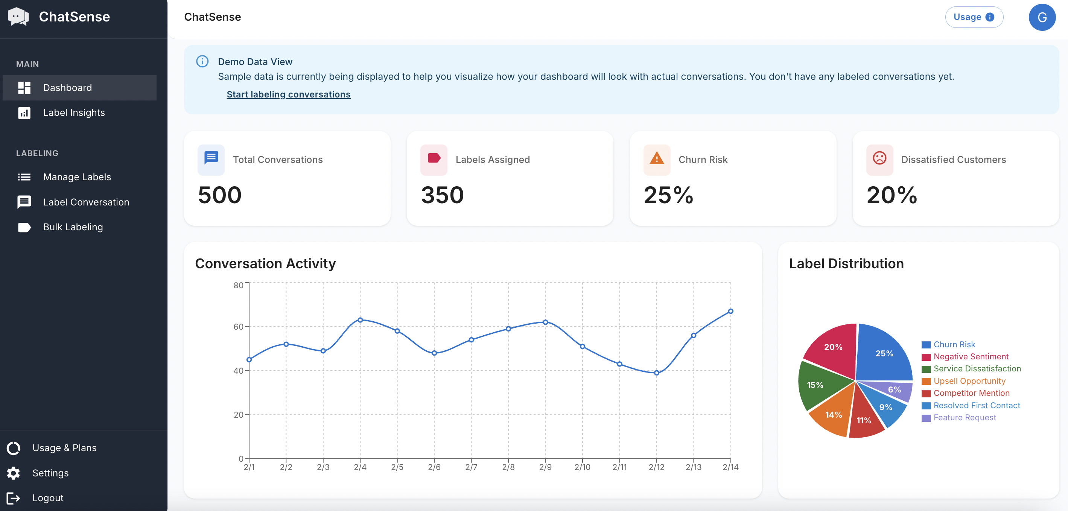Image resolution: width=1068 pixels, height=511 pixels.
Task: Click the Churn Risk warning triangle icon
Action: (657, 159)
